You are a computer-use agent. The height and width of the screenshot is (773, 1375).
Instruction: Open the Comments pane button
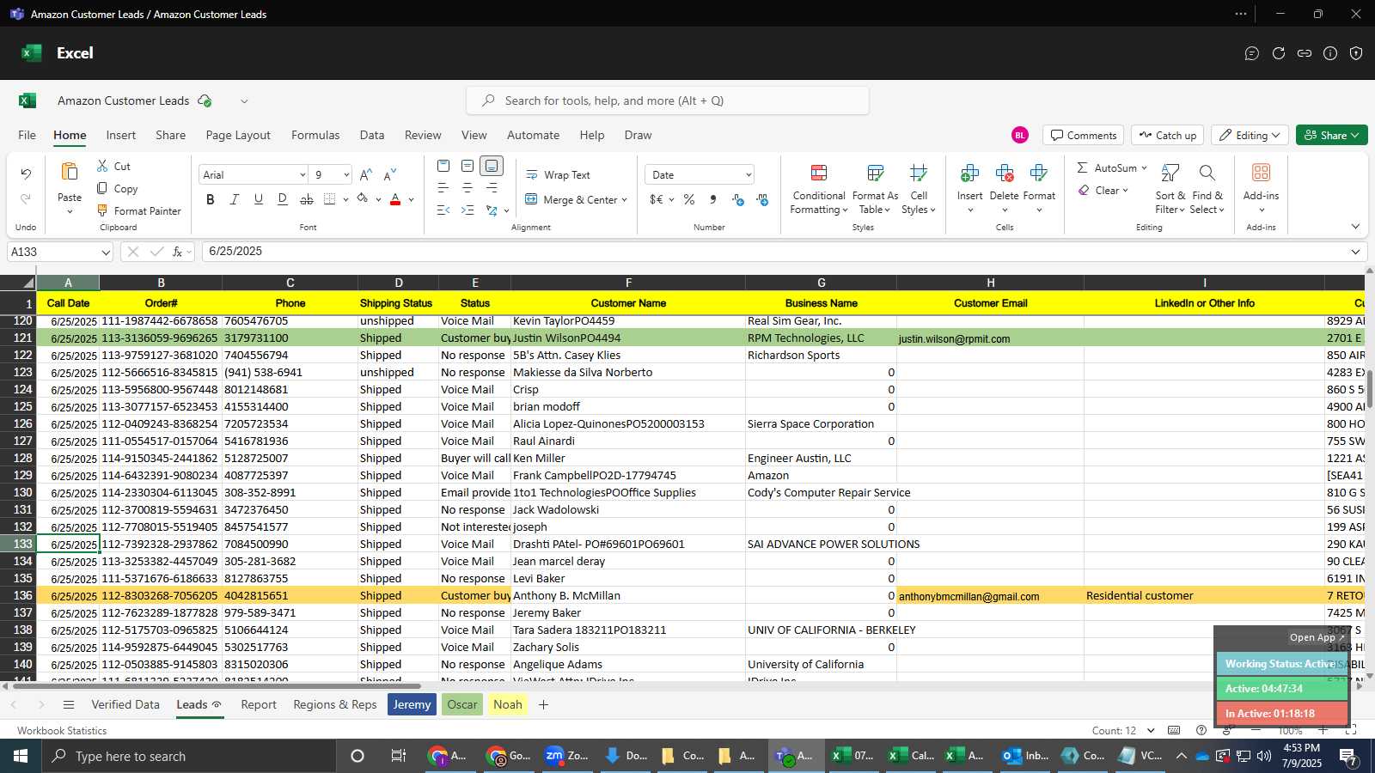point(1083,136)
